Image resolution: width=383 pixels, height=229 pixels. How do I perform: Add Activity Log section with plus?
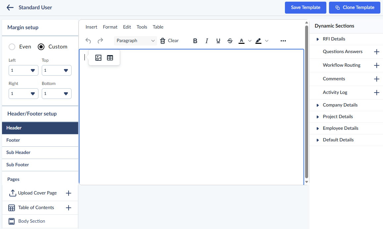(x=377, y=93)
